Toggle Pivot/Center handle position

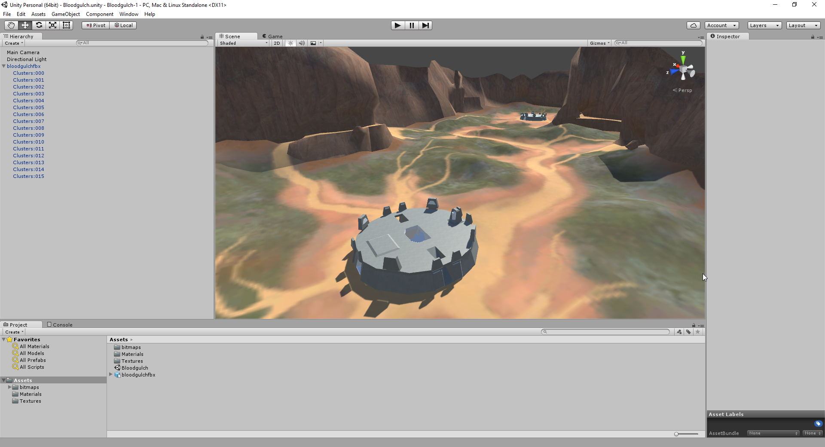tap(96, 25)
